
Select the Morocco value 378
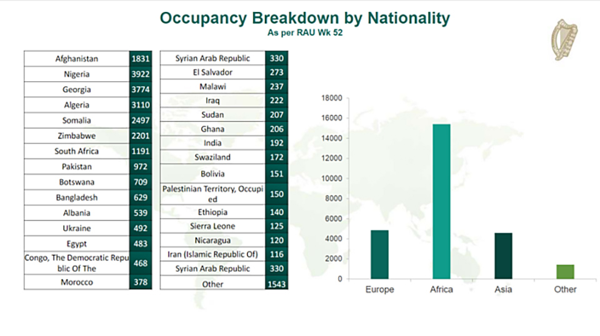pos(140,282)
